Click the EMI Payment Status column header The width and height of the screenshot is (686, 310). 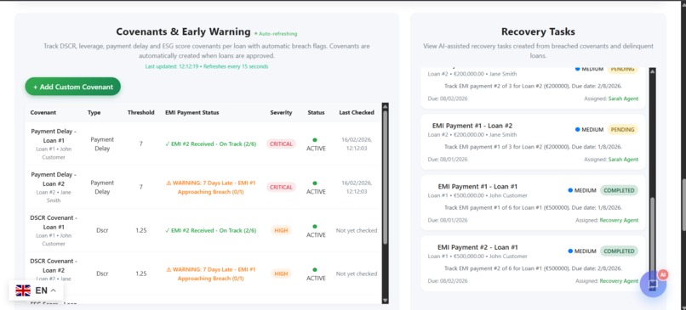coord(192,112)
